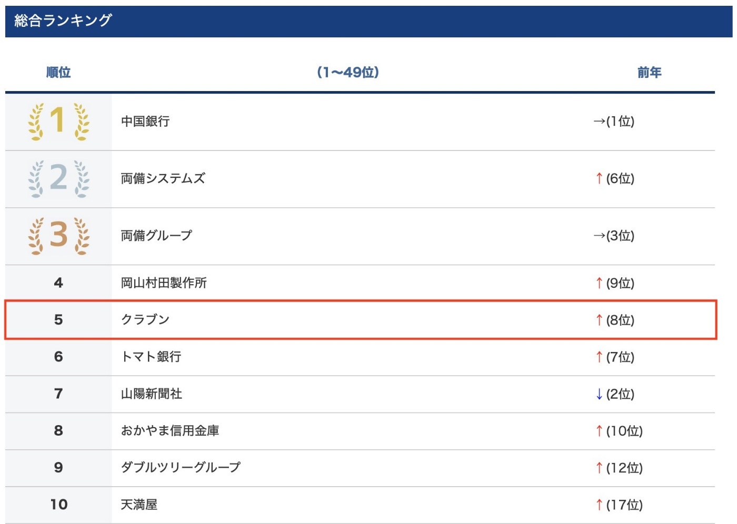Click the ダブルツリーグループ entry
Screen dimensions: 737x524
coord(181,467)
